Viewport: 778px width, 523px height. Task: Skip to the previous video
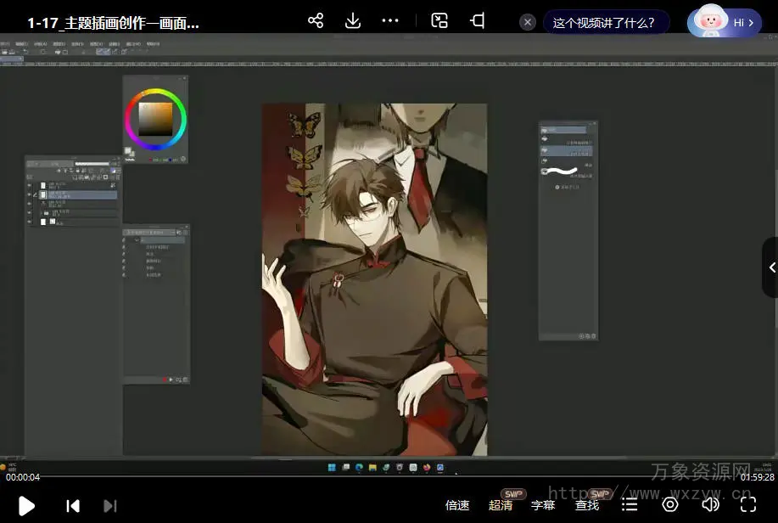point(73,506)
